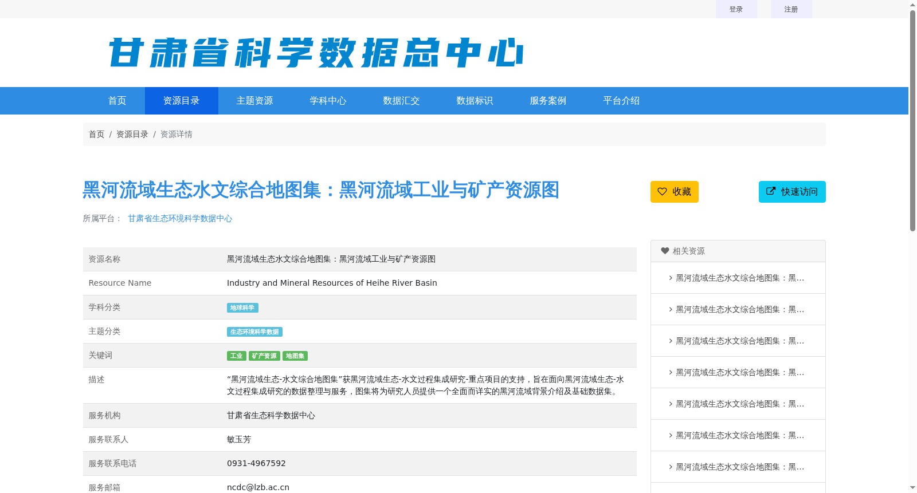The image size is (917, 493).
Task: Click the scrollbar down arrow
Action: click(912, 488)
